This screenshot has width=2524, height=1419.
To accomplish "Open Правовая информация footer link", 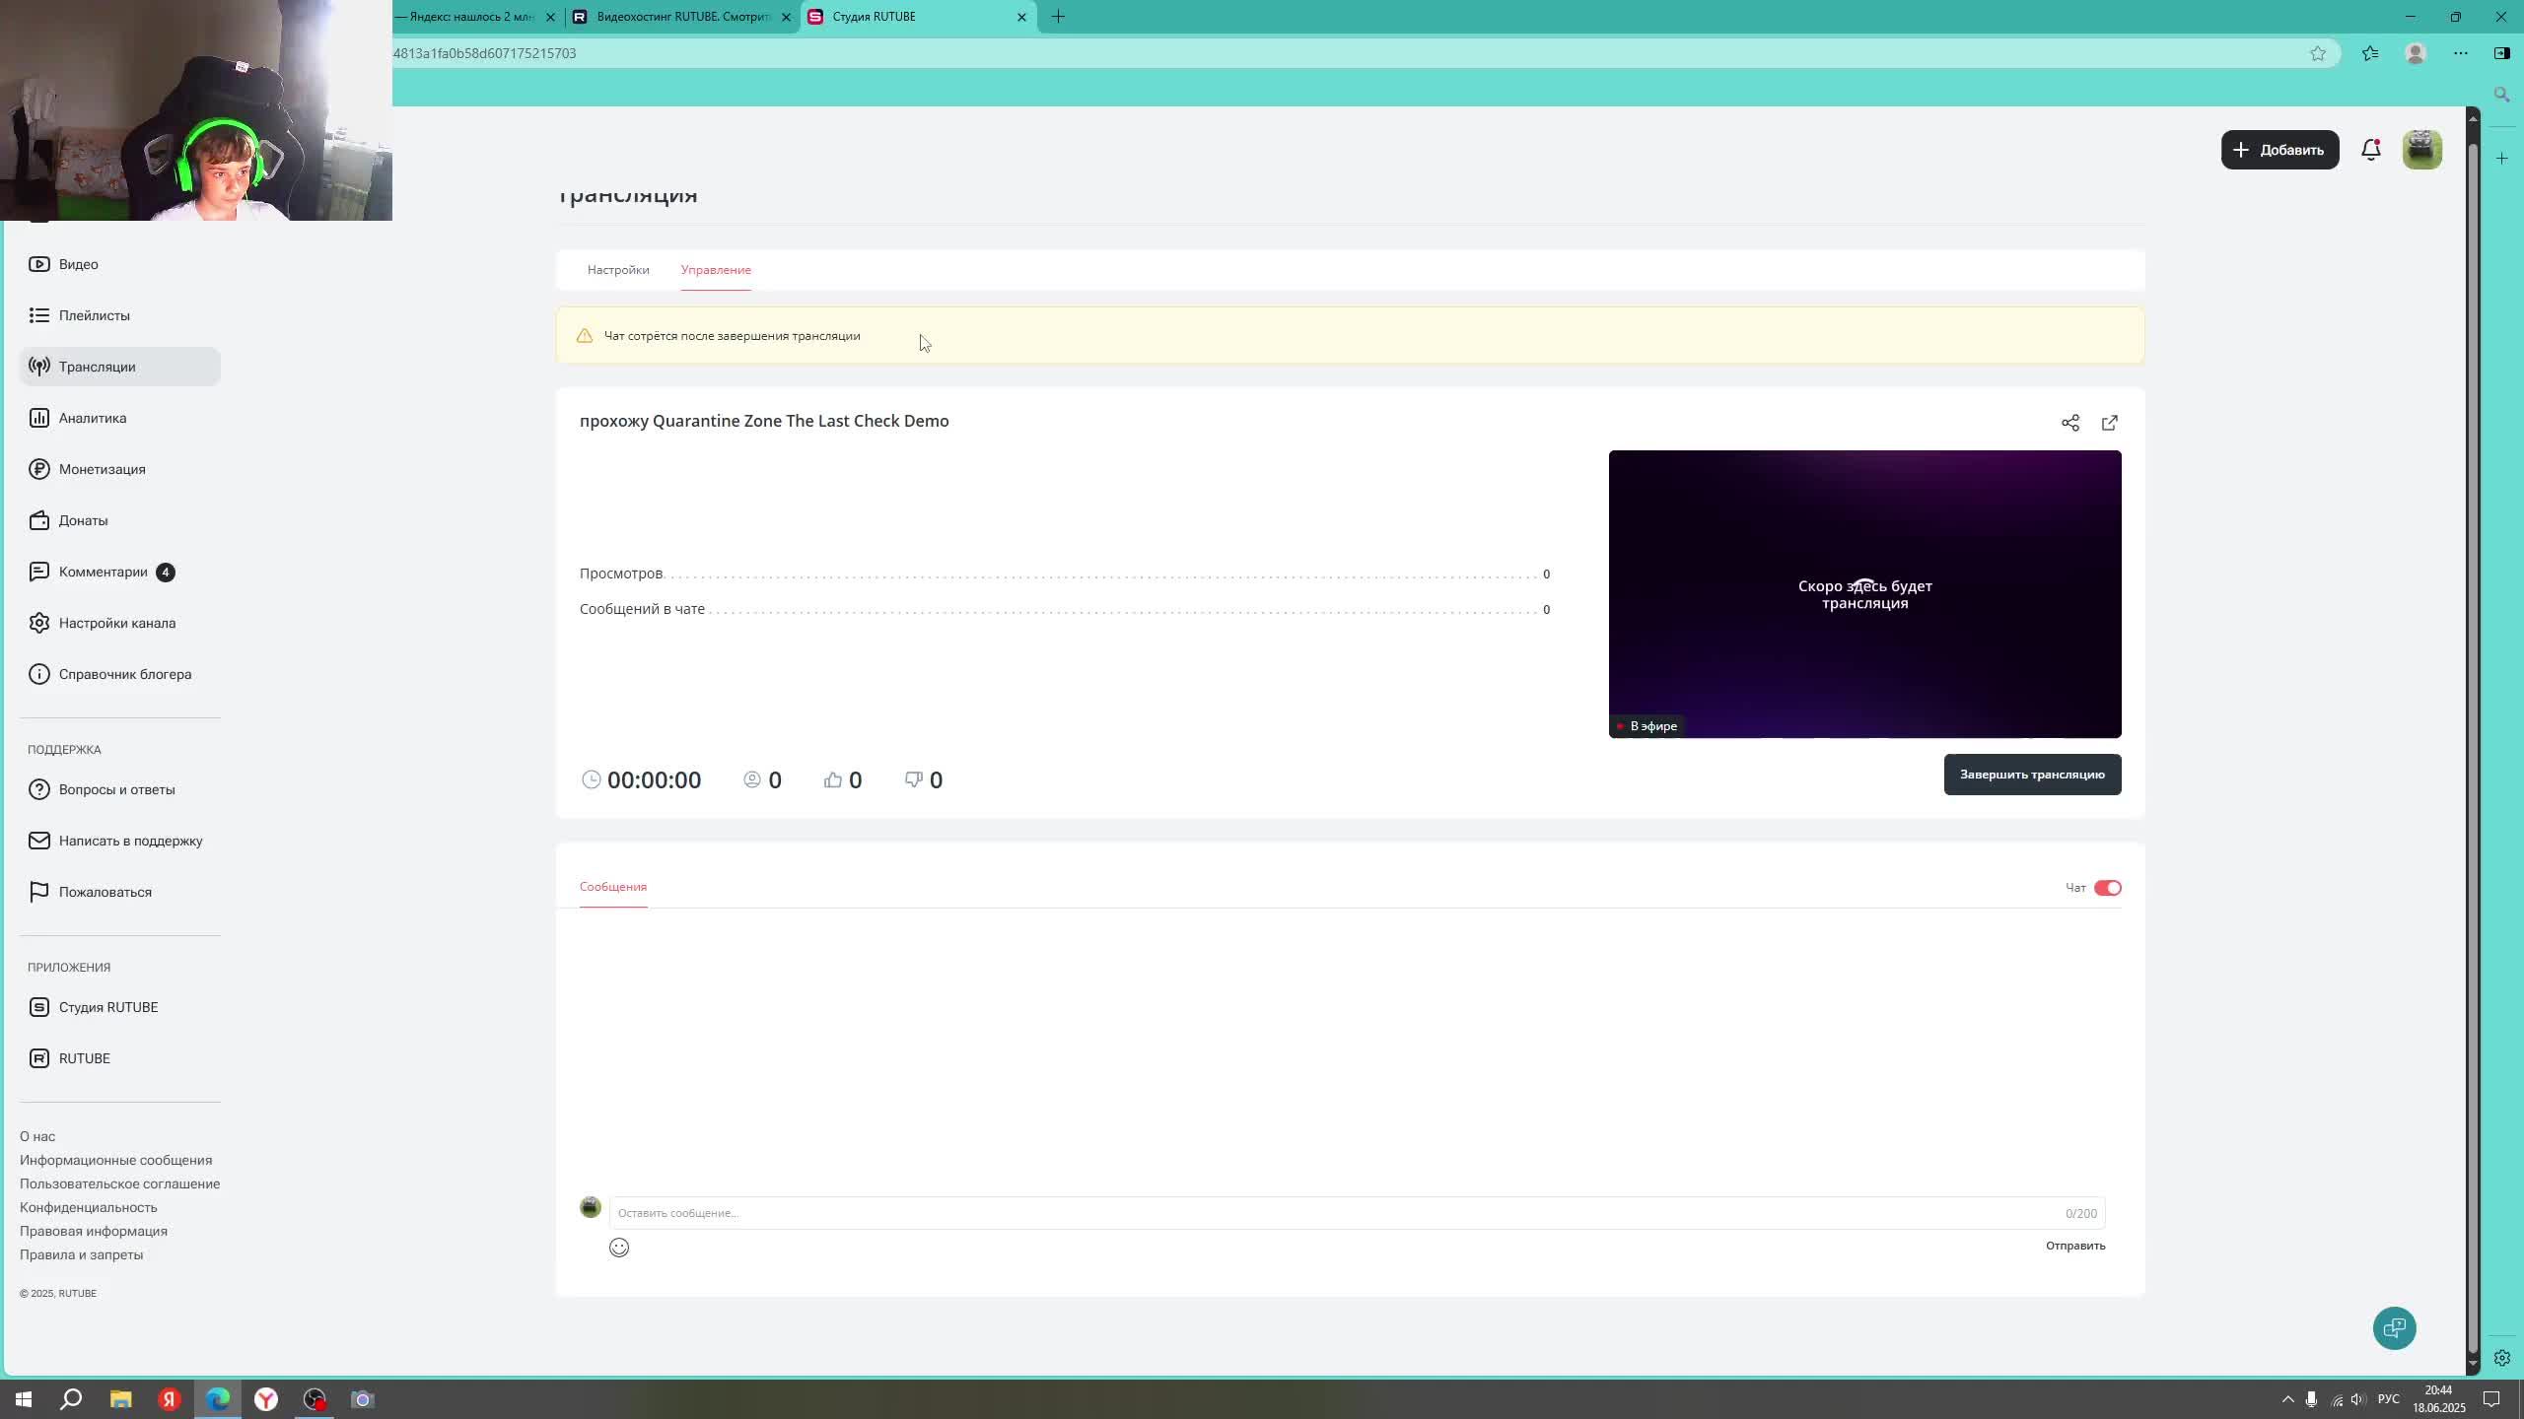I will coord(94,1231).
